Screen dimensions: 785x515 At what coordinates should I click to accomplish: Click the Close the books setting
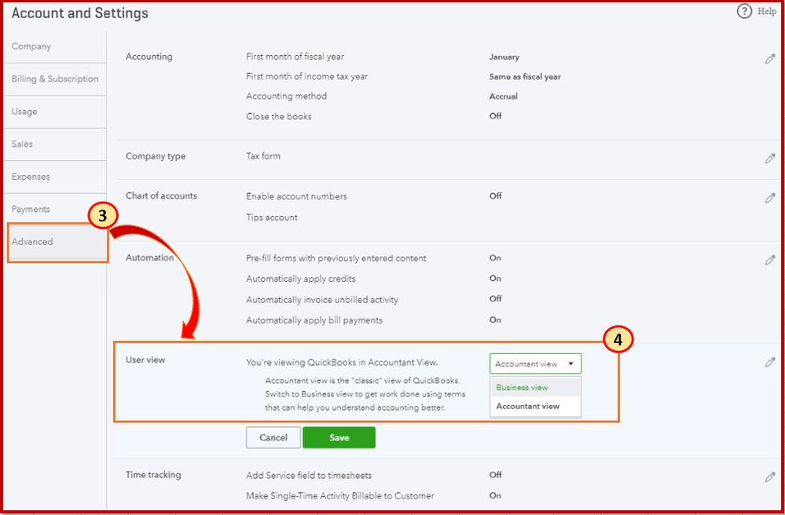coord(279,116)
